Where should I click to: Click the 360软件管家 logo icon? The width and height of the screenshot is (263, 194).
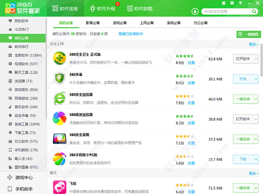point(10,8)
